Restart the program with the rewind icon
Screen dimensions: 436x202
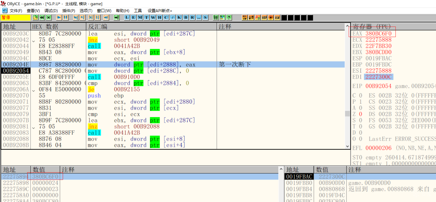tap(42, 17)
